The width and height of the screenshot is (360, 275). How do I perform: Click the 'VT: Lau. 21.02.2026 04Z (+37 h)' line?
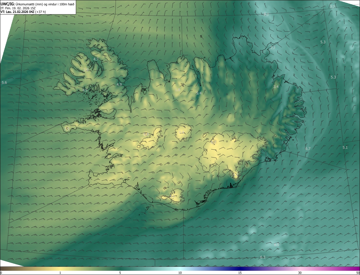tap(23, 12)
